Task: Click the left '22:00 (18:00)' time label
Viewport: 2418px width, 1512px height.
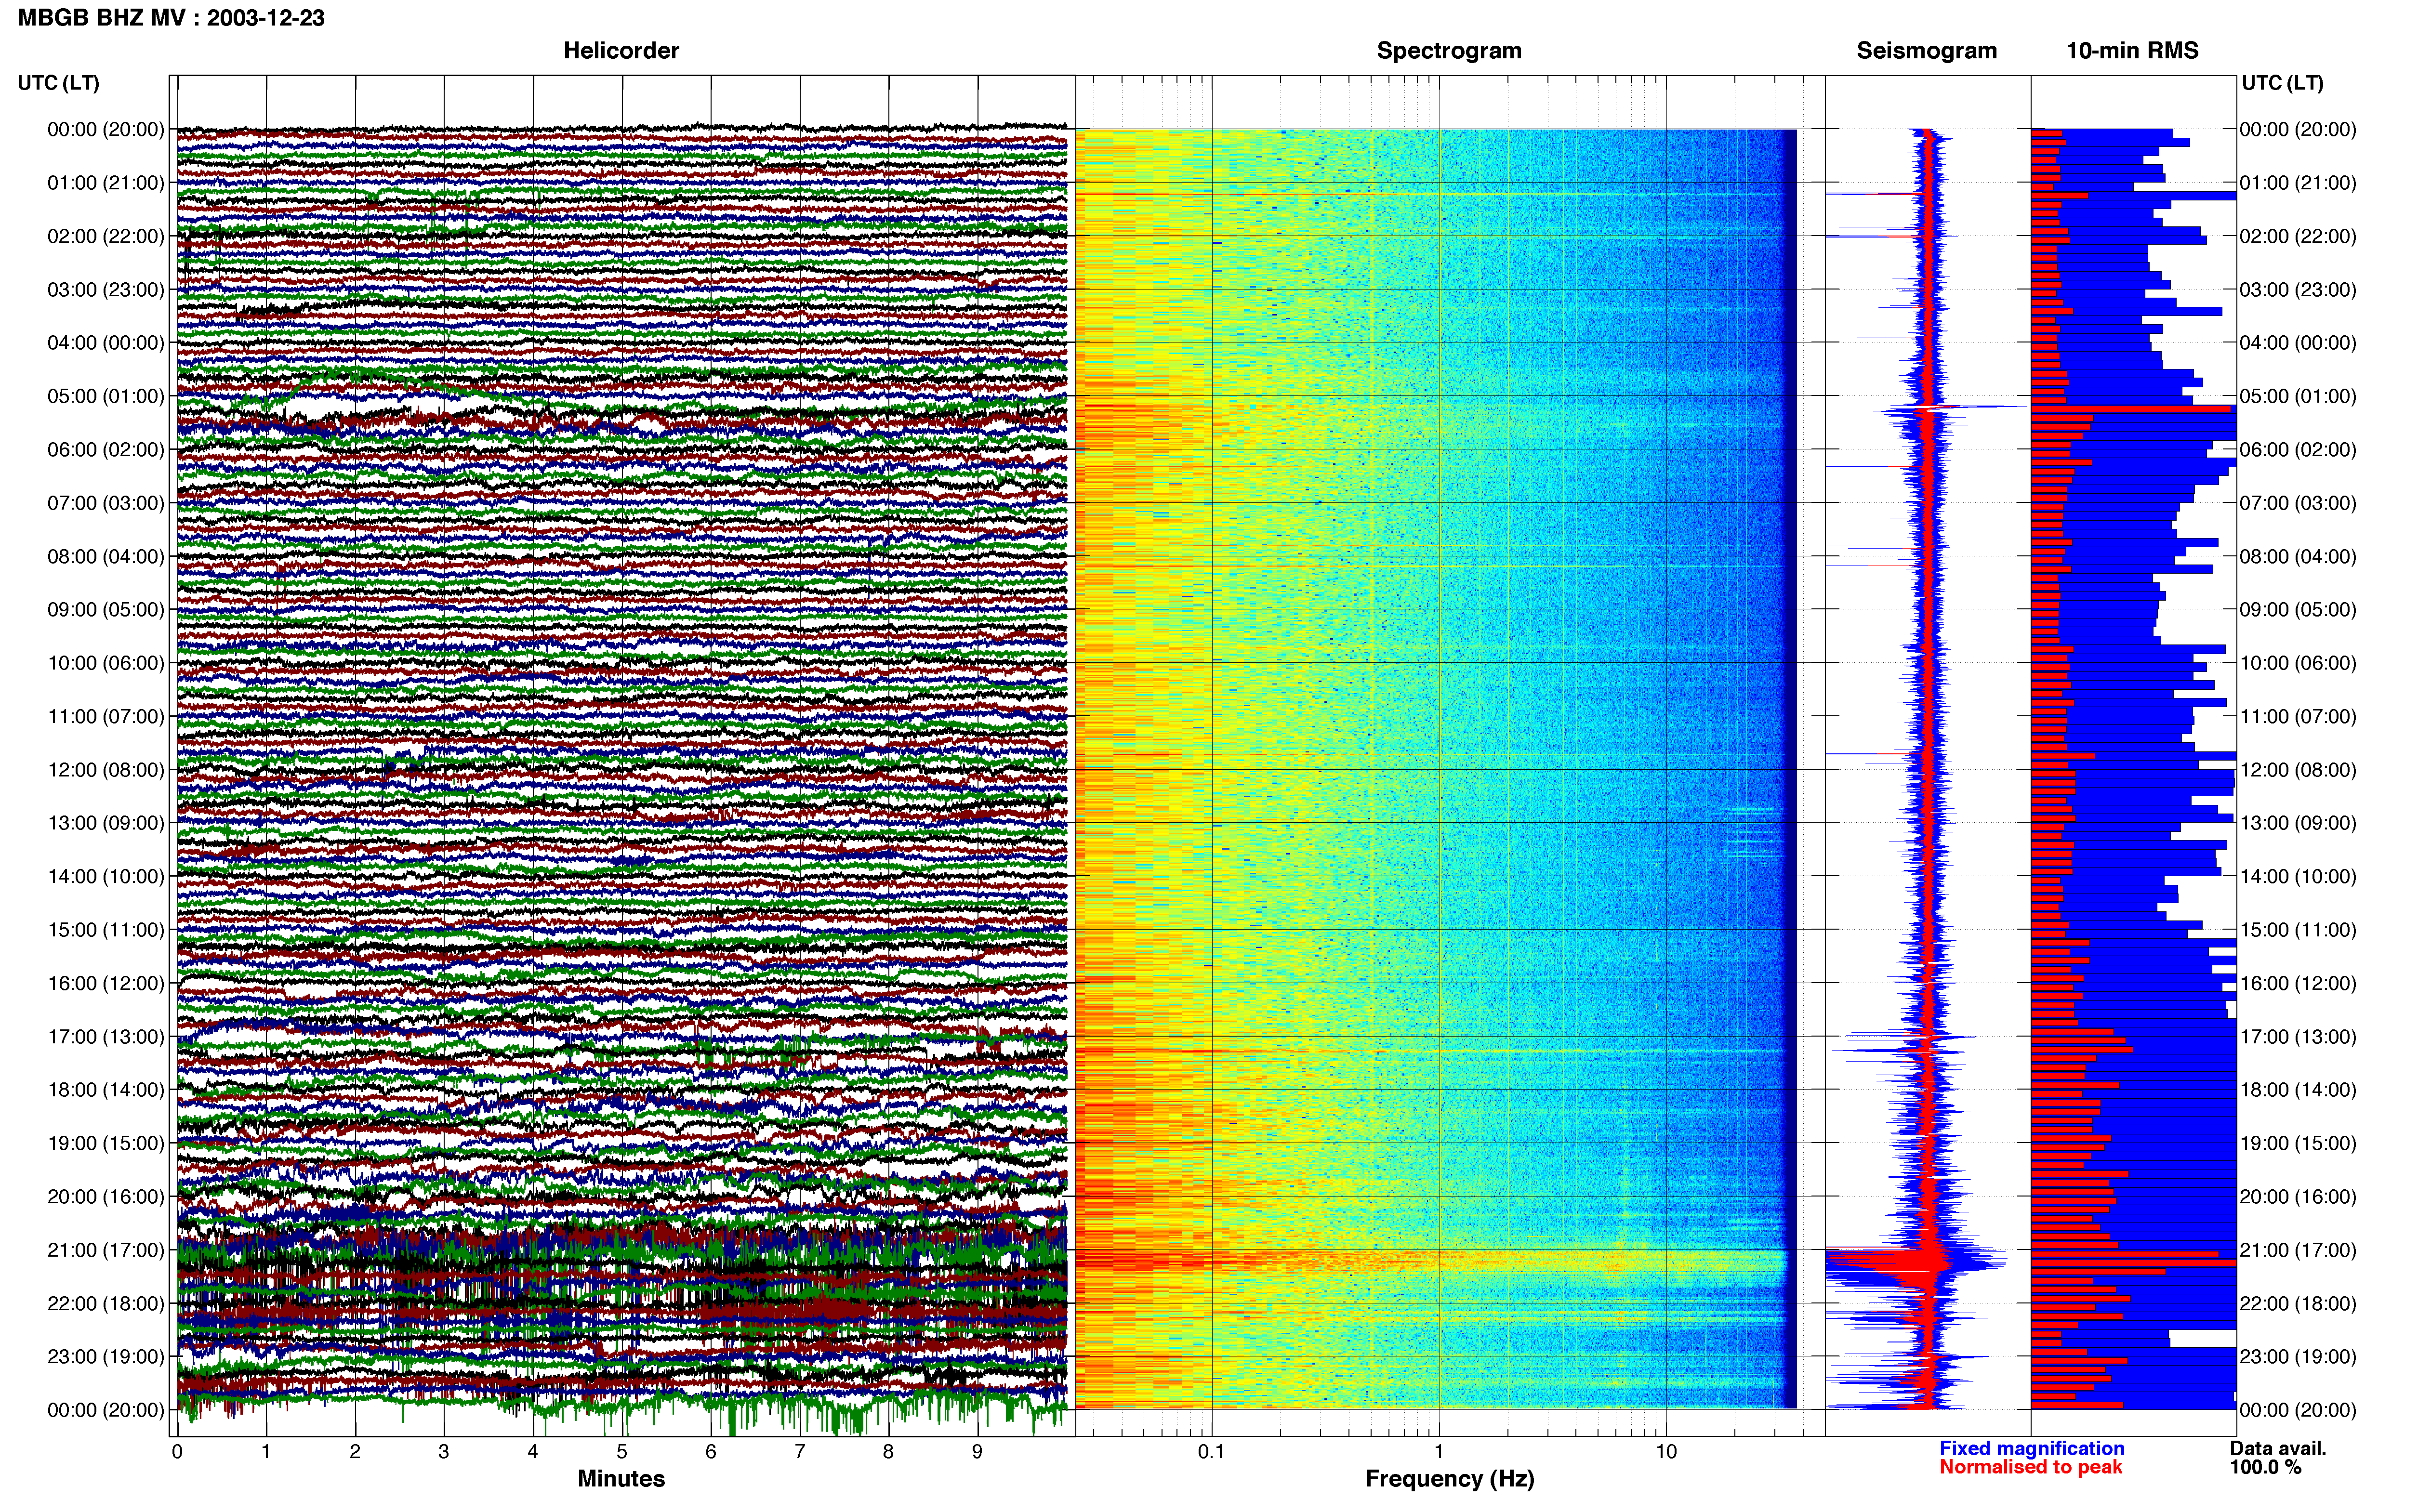Action: (106, 1303)
